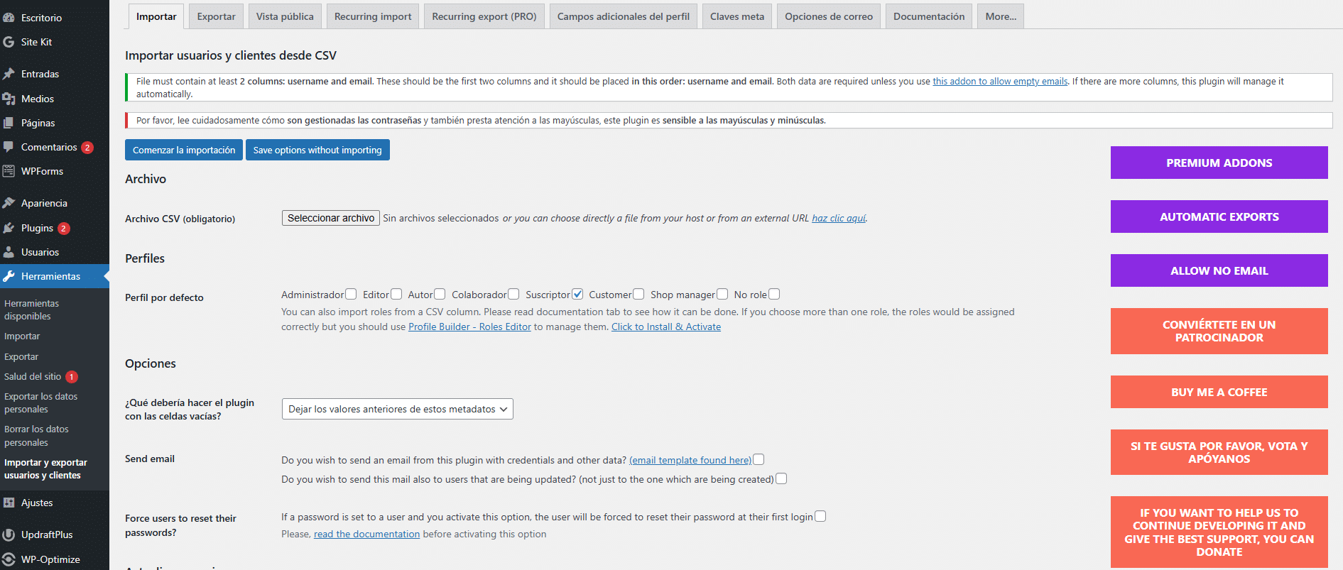Expand the empty cells behavior dropdown
The width and height of the screenshot is (1343, 570).
click(397, 409)
